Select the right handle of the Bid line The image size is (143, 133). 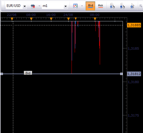tap(121, 74)
